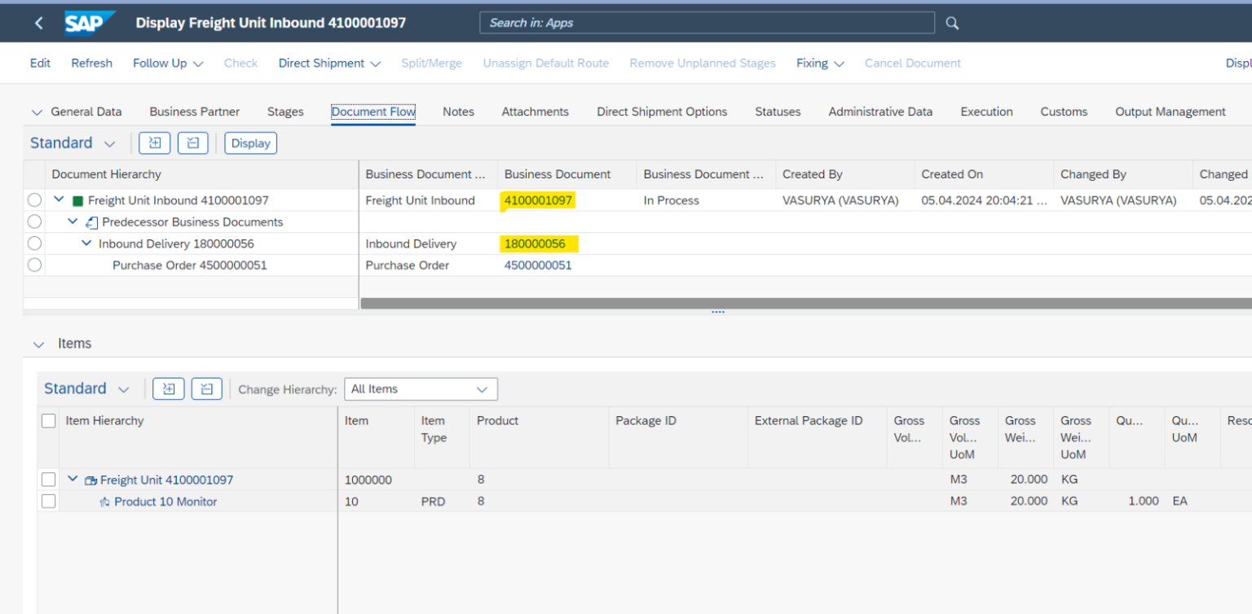Image resolution: width=1252 pixels, height=614 pixels.
Task: Click the collapse-all icon in the Items toolbar
Action: point(206,388)
